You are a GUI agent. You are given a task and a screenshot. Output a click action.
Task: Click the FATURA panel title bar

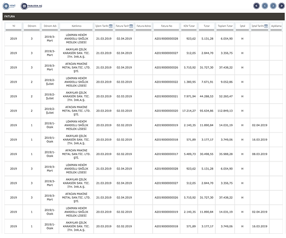143,17
